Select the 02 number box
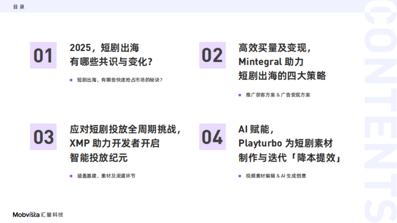This screenshot has width=397, height=223. [212, 55]
